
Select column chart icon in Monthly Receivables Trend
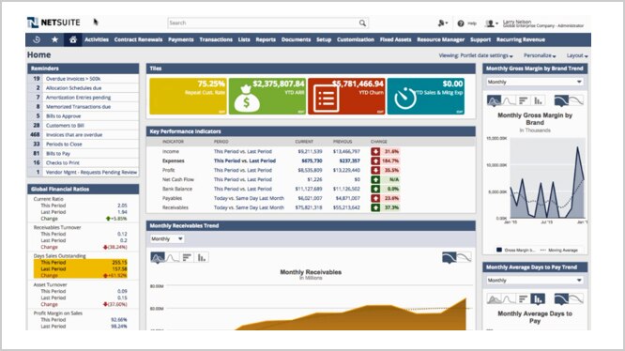click(x=202, y=258)
